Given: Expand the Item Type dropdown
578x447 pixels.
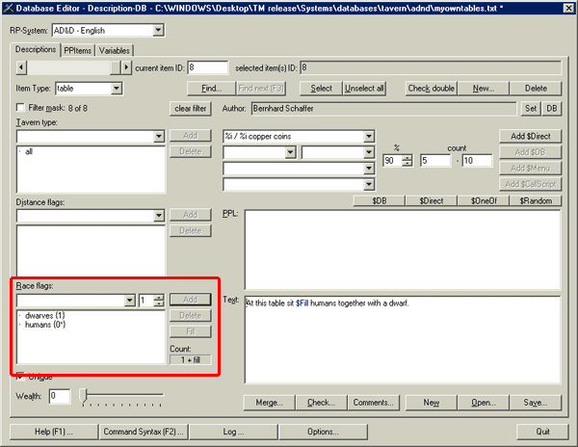Looking at the screenshot, I should tap(117, 89).
